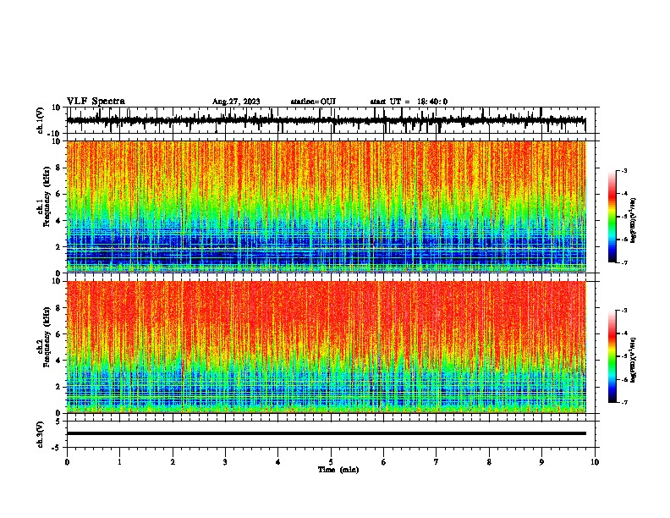Click the "4" tick on the Time axis
This screenshot has width=670, height=518.
point(278,462)
